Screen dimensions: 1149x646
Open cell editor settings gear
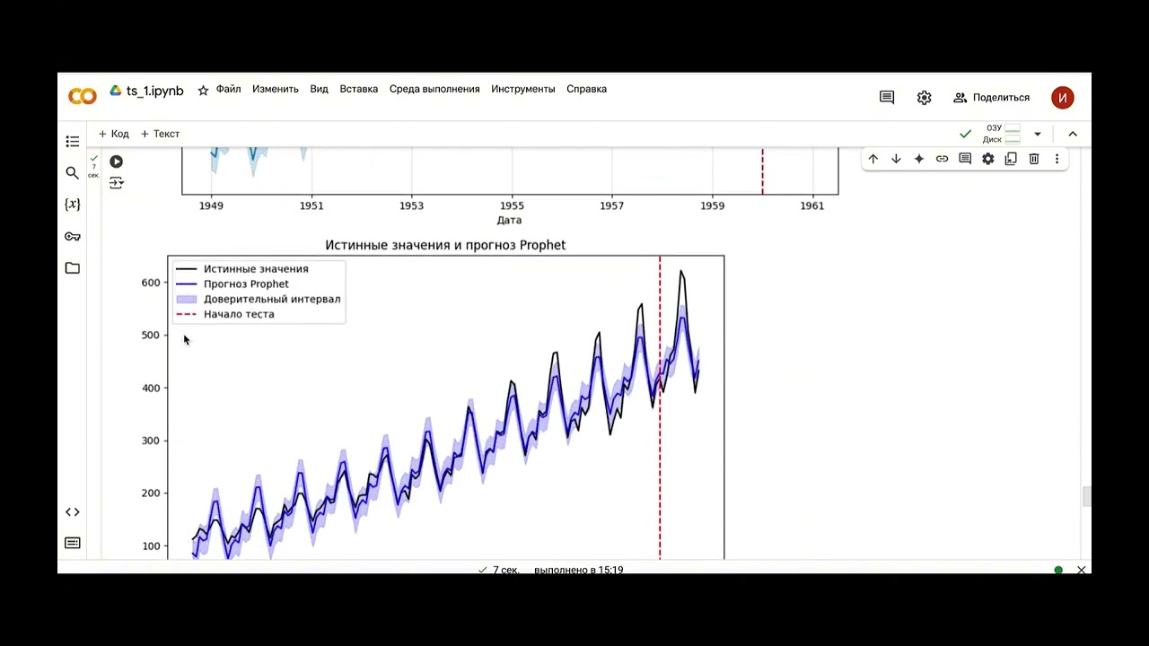[x=988, y=159]
